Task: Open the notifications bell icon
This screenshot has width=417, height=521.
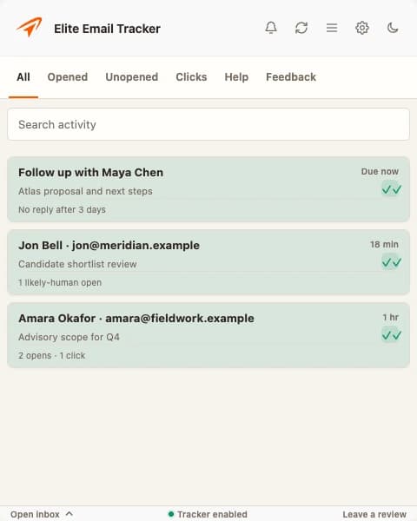Action: click(x=271, y=28)
